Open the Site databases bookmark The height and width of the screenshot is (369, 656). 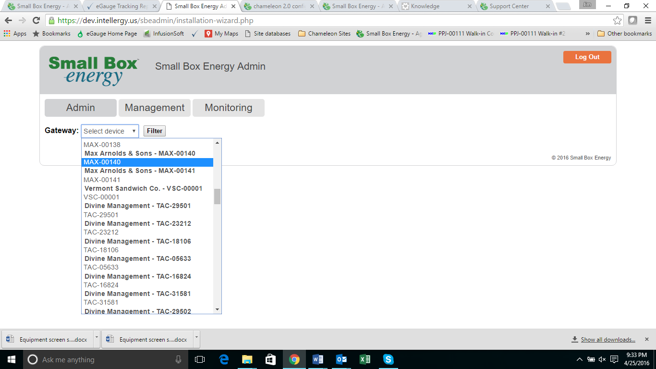(267, 34)
